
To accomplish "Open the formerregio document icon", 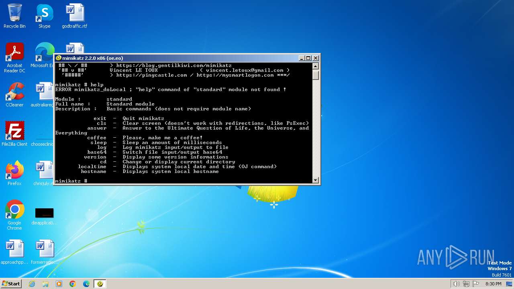I will [x=44, y=252].
